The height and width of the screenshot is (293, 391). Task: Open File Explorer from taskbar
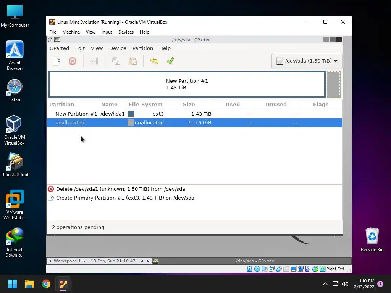[29, 284]
